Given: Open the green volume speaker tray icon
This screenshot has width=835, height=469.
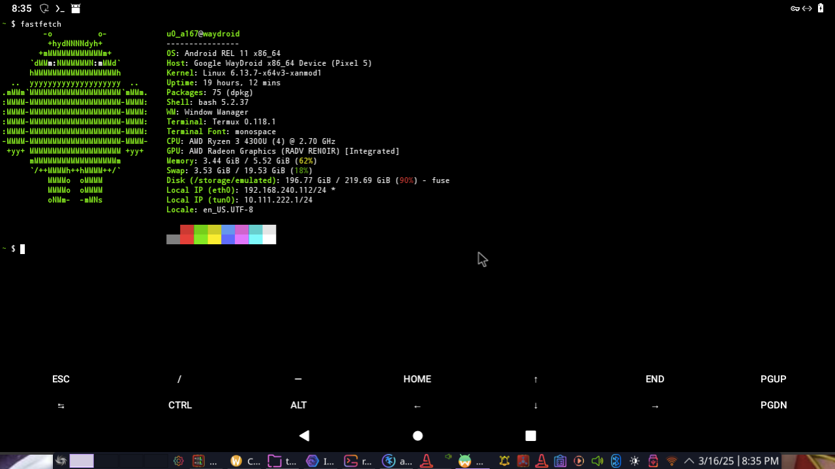Looking at the screenshot, I should tap(597, 461).
